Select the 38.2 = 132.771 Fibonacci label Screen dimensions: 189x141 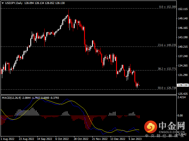167,69
